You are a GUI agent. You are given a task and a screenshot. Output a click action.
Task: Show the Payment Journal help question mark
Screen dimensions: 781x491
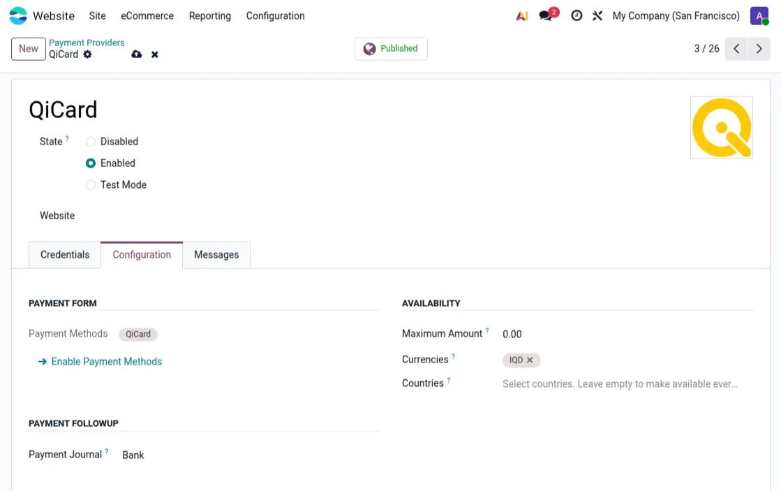tap(107, 452)
